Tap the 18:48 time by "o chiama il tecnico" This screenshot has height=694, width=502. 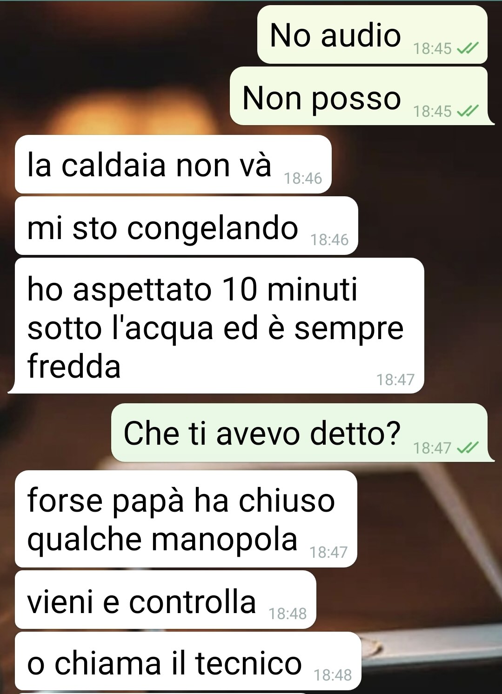(x=333, y=675)
